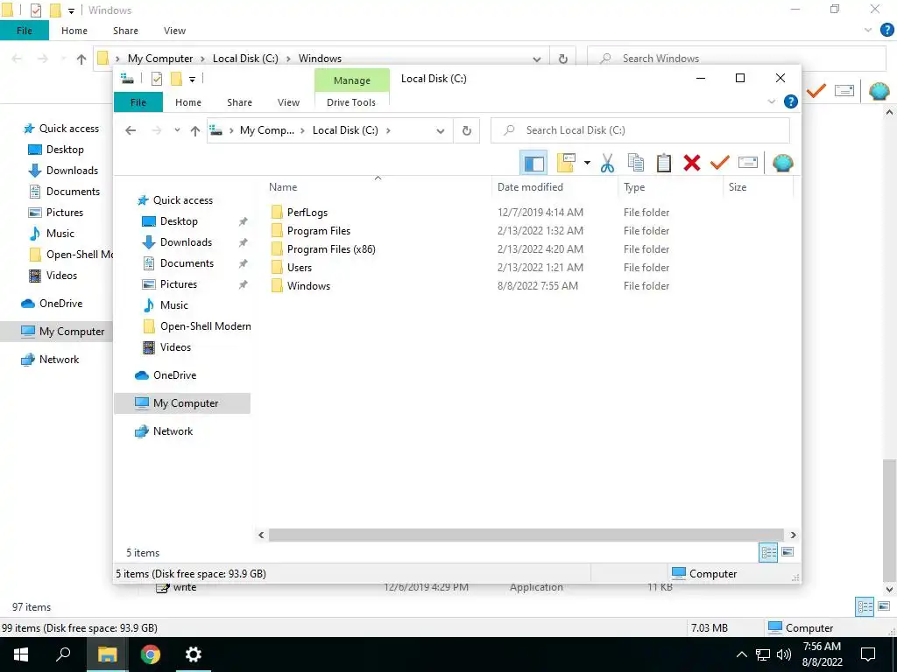Refresh the Local Disk (C:) window
897x672 pixels.
pyautogui.click(x=467, y=131)
